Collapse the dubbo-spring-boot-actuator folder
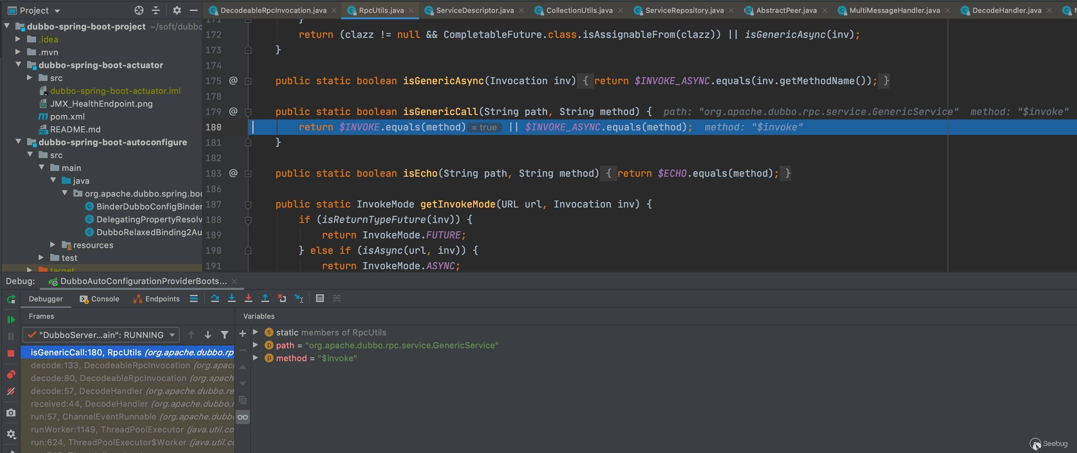Image resolution: width=1077 pixels, height=453 pixels. click(x=18, y=65)
